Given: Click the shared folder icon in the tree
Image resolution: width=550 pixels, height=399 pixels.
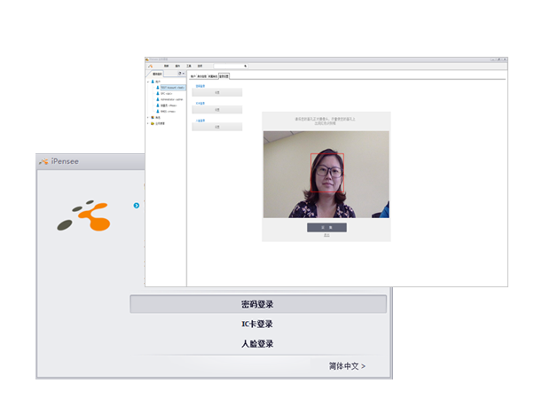Looking at the screenshot, I should click(x=152, y=123).
